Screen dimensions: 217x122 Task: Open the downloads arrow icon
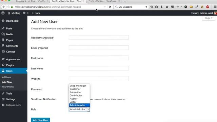tap(161, 7)
